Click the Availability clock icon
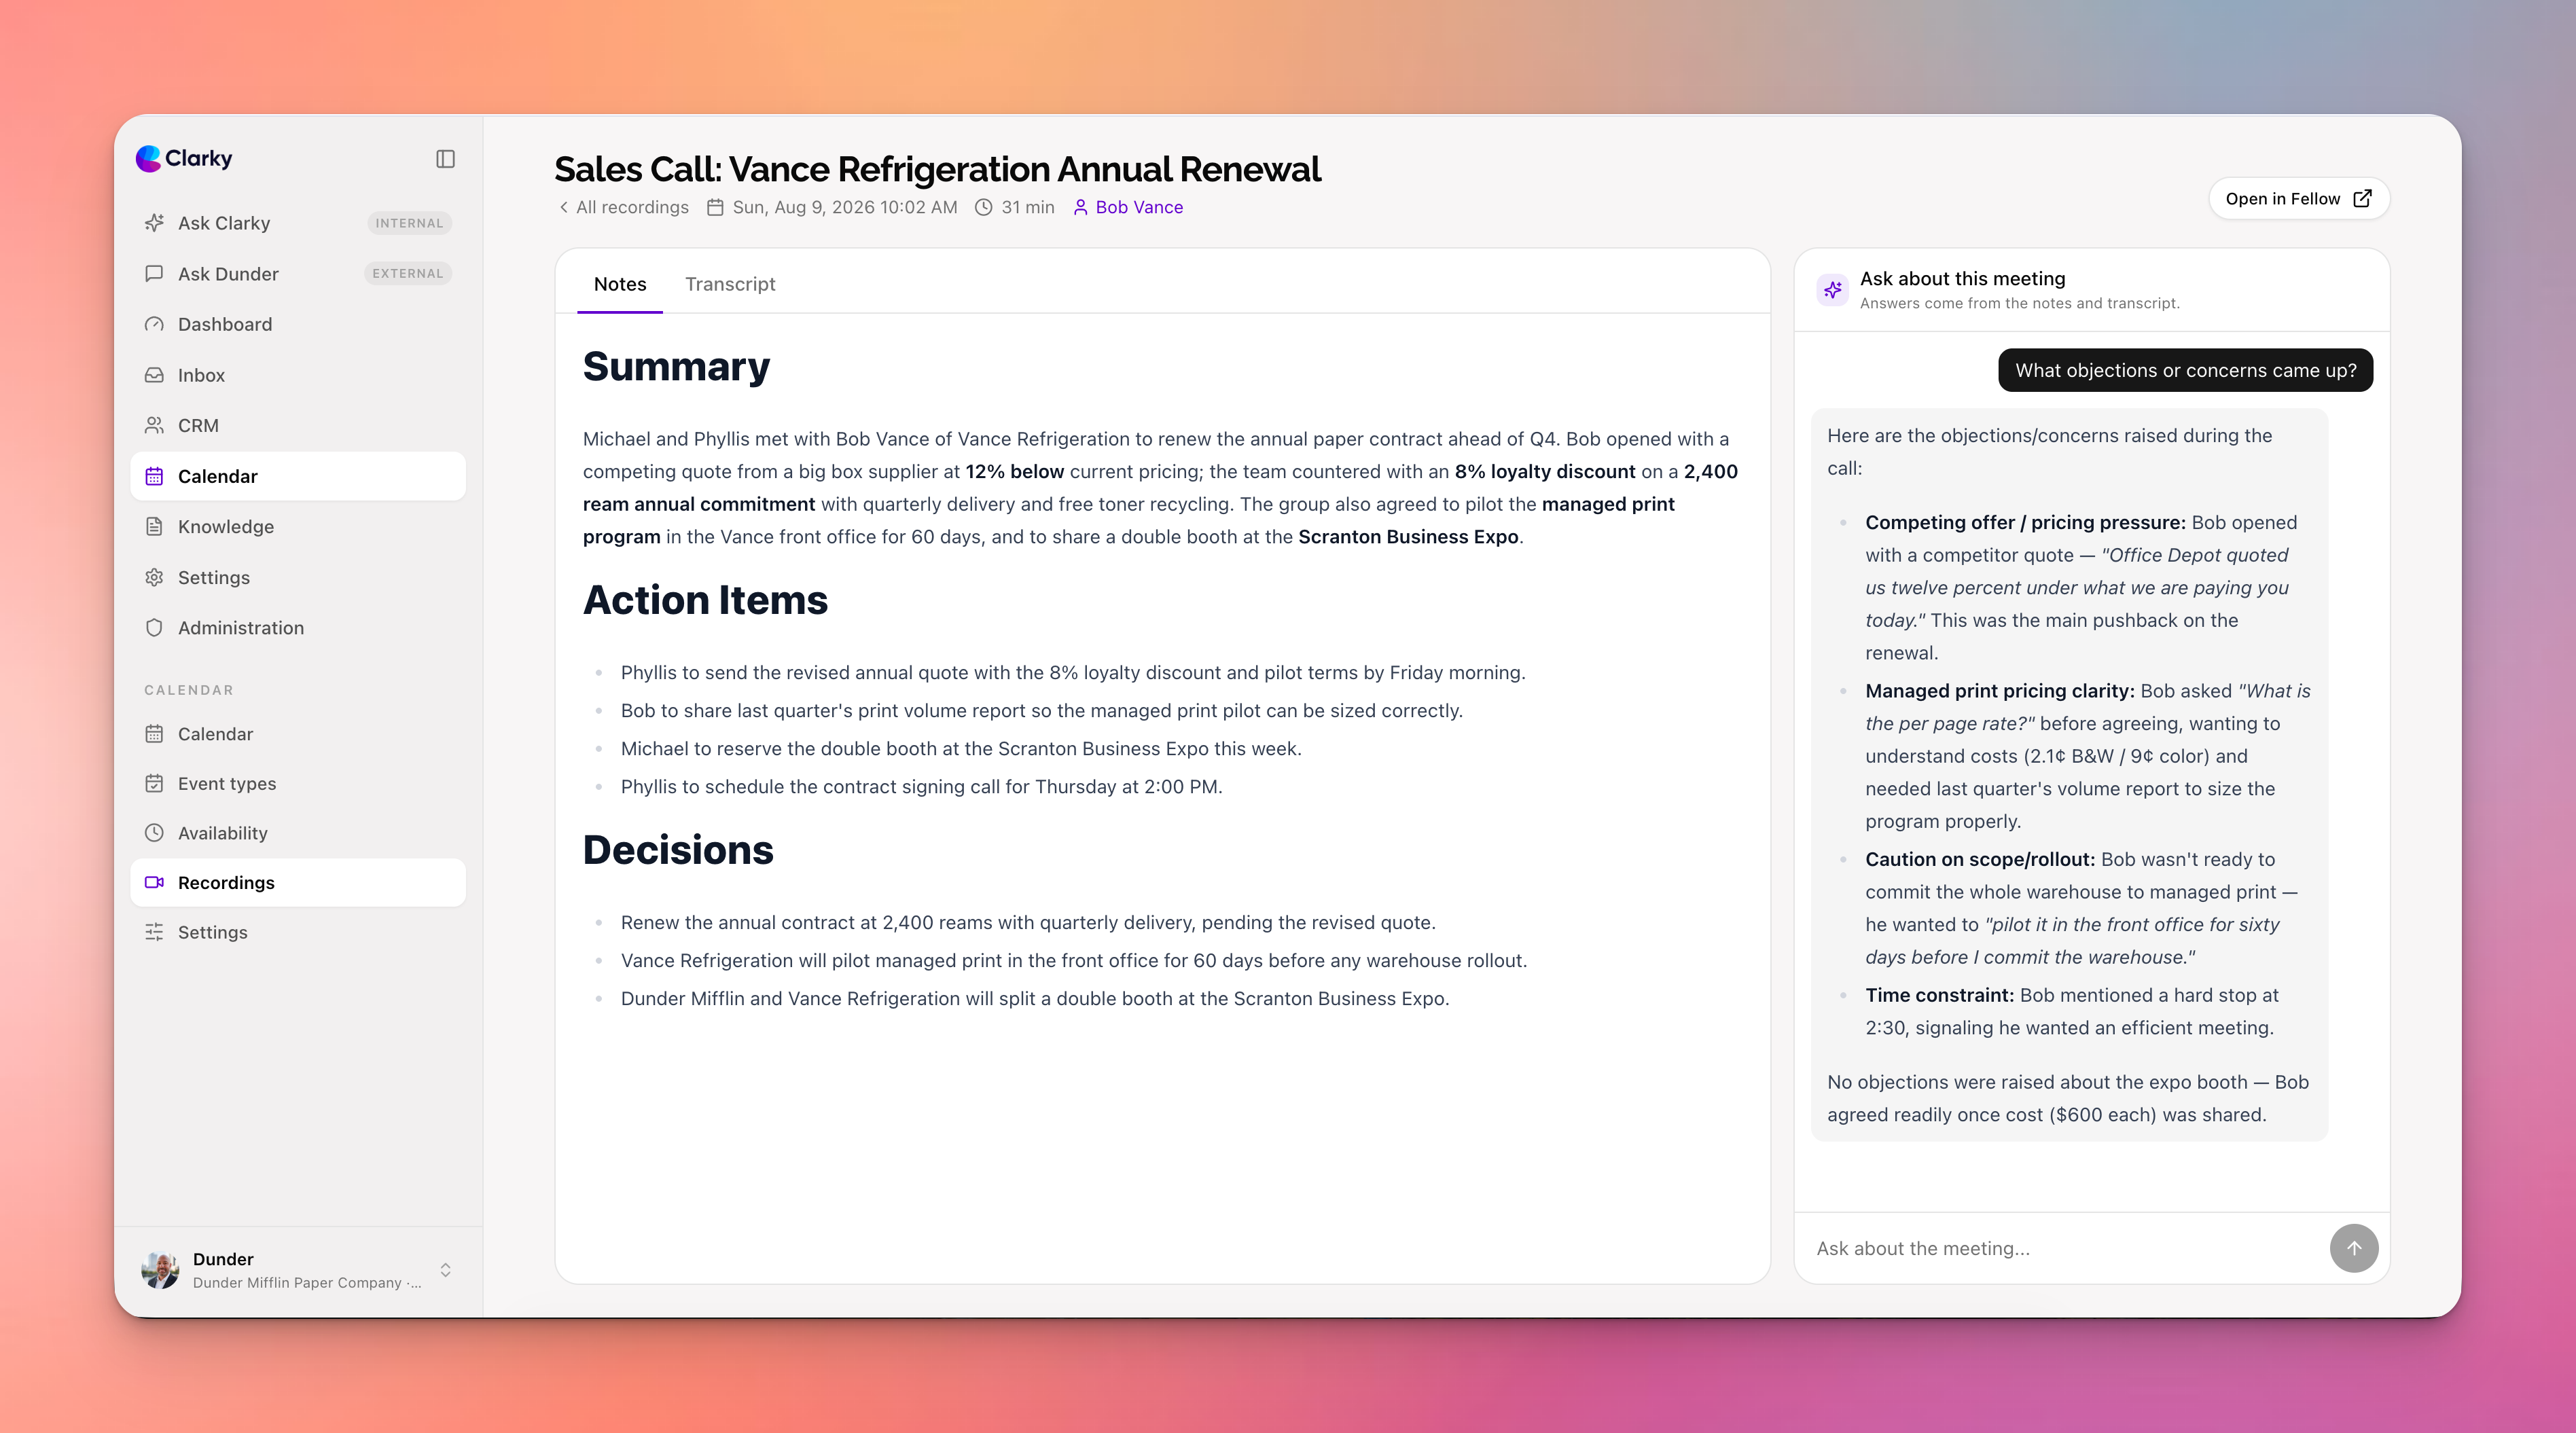 (x=154, y=832)
